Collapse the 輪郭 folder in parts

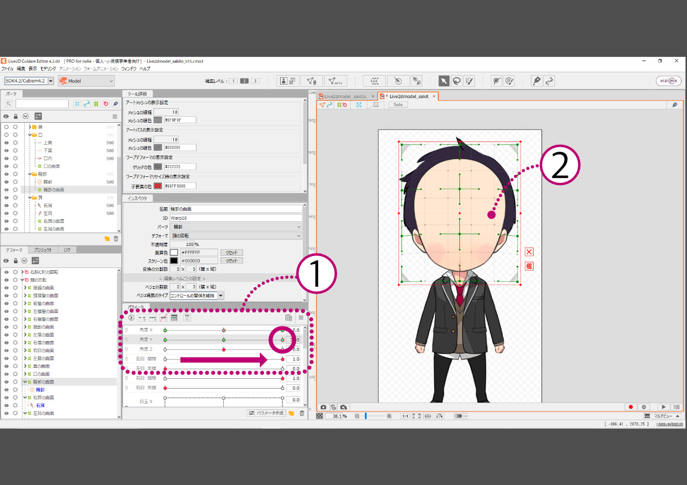point(30,174)
